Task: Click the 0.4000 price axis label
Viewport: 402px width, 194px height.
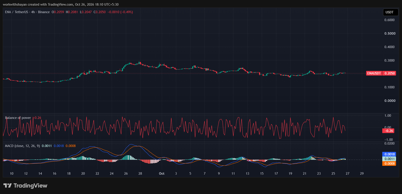Action: click(x=389, y=47)
